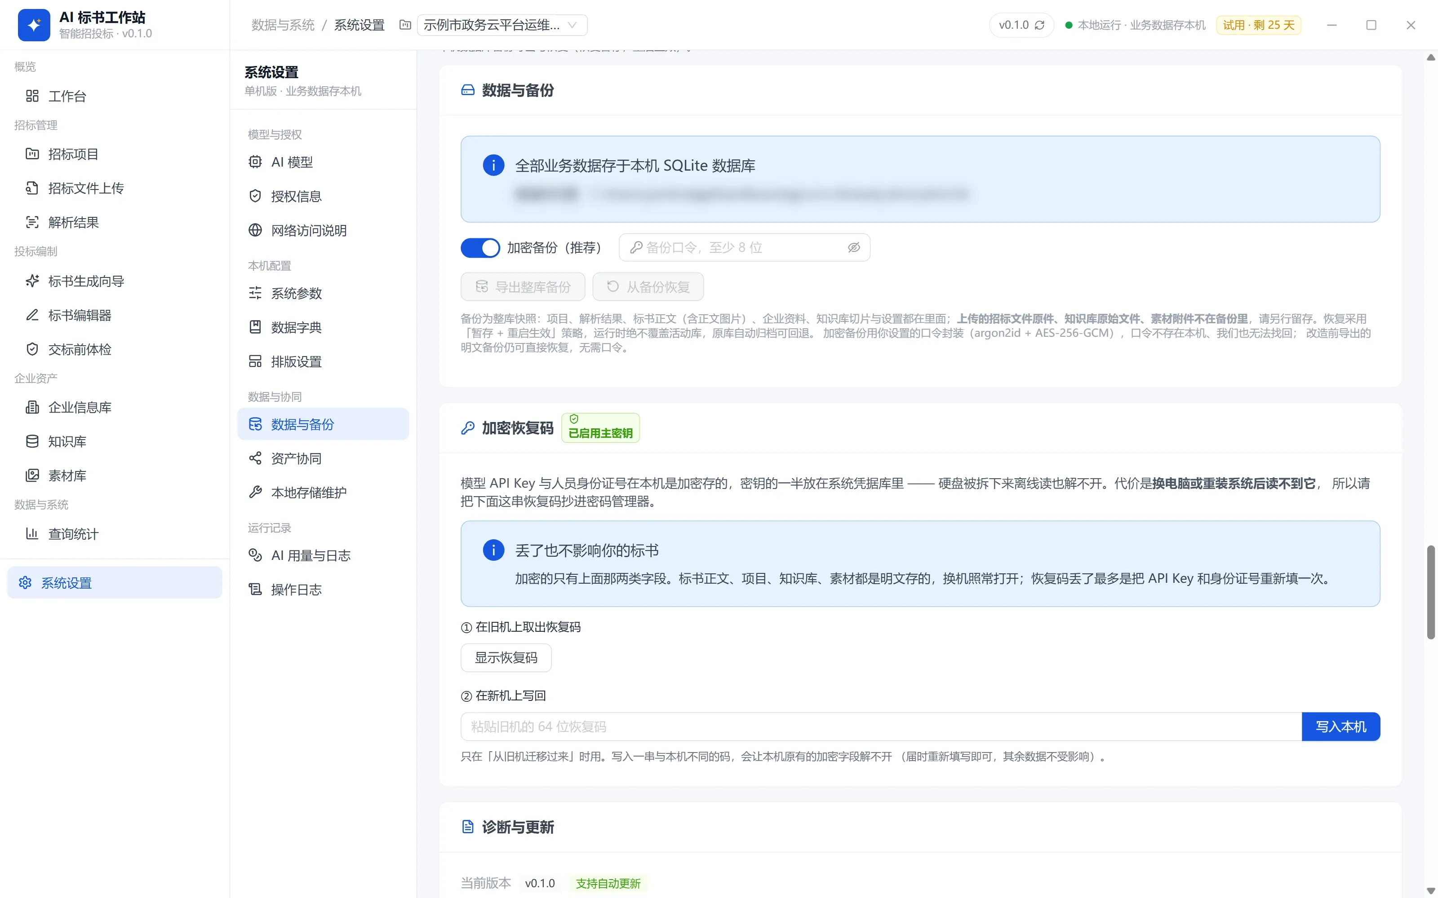1438x898 pixels.
Task: Open 招标文件上传 upload icon
Action: (32, 188)
